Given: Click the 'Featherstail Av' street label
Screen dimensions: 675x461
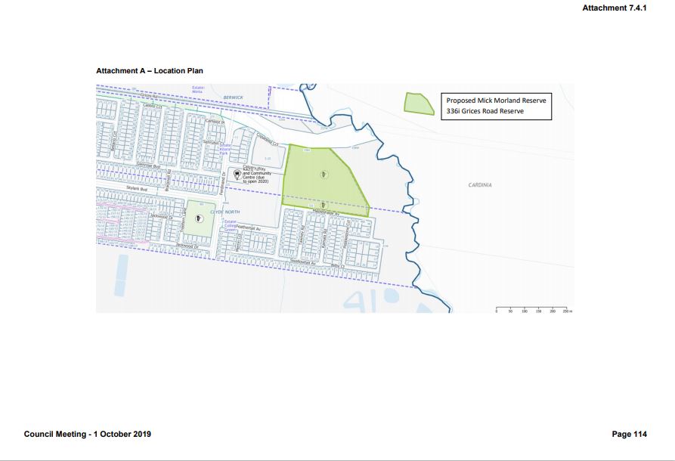Looking at the screenshot, I should tap(249, 229).
